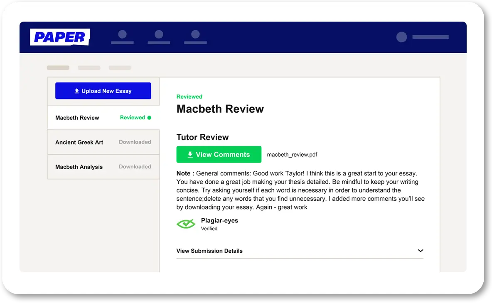This screenshot has height=303, width=492.
Task: Click the View Comments button
Action: tap(219, 154)
